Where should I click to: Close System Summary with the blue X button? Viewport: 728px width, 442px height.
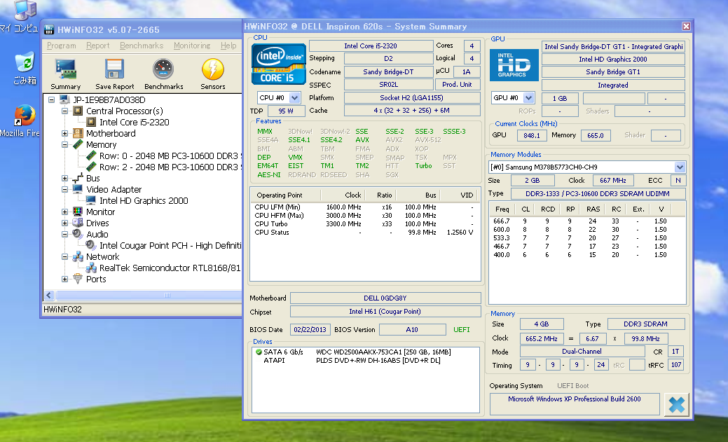click(x=676, y=405)
